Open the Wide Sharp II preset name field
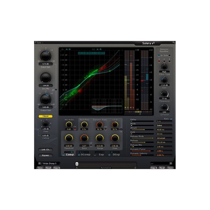 [x=50, y=163]
